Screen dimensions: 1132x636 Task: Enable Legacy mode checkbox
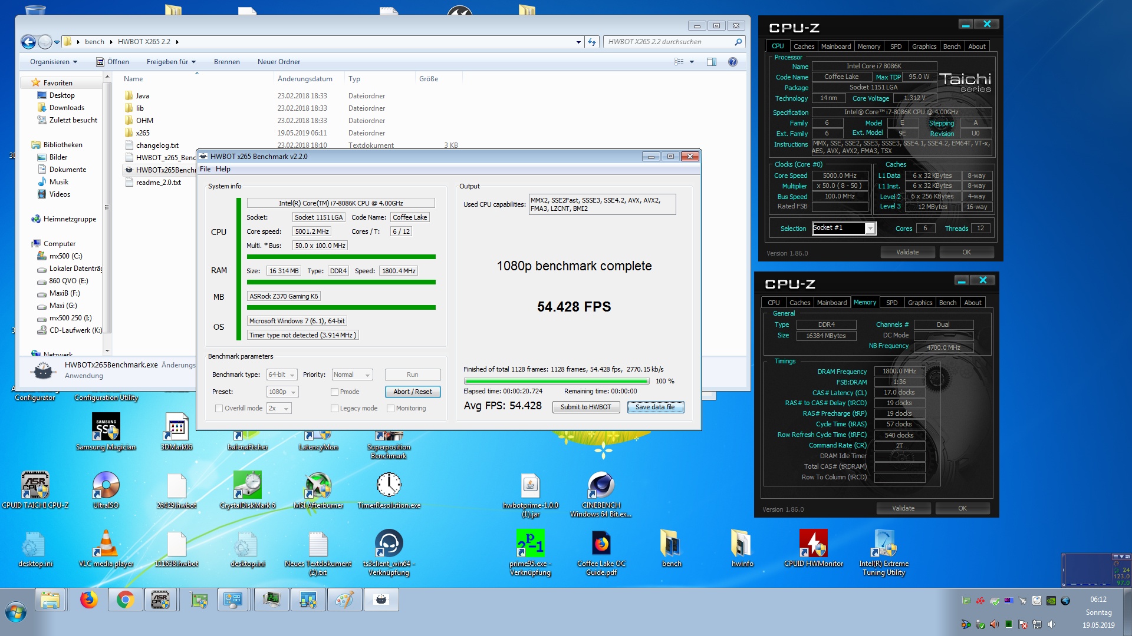point(335,408)
